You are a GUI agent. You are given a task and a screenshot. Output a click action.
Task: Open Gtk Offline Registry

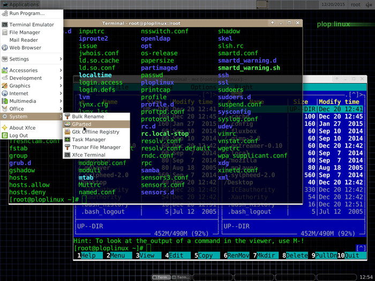point(95,132)
